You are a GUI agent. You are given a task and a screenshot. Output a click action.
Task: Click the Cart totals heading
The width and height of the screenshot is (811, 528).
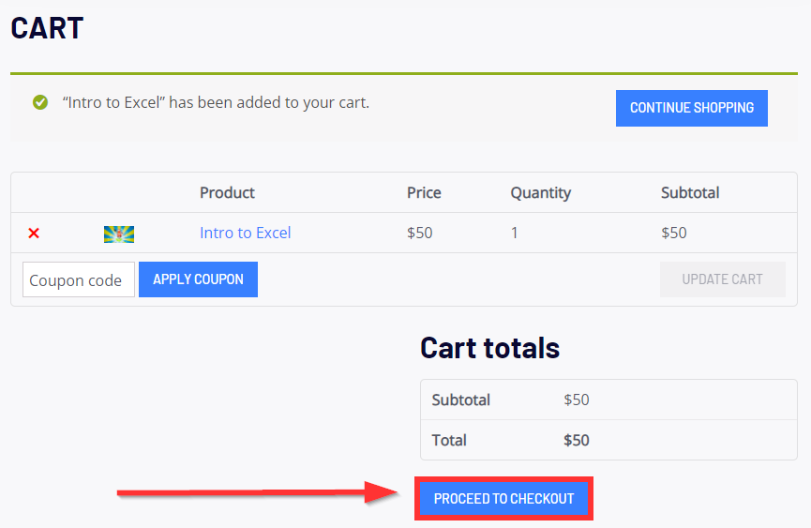point(489,348)
